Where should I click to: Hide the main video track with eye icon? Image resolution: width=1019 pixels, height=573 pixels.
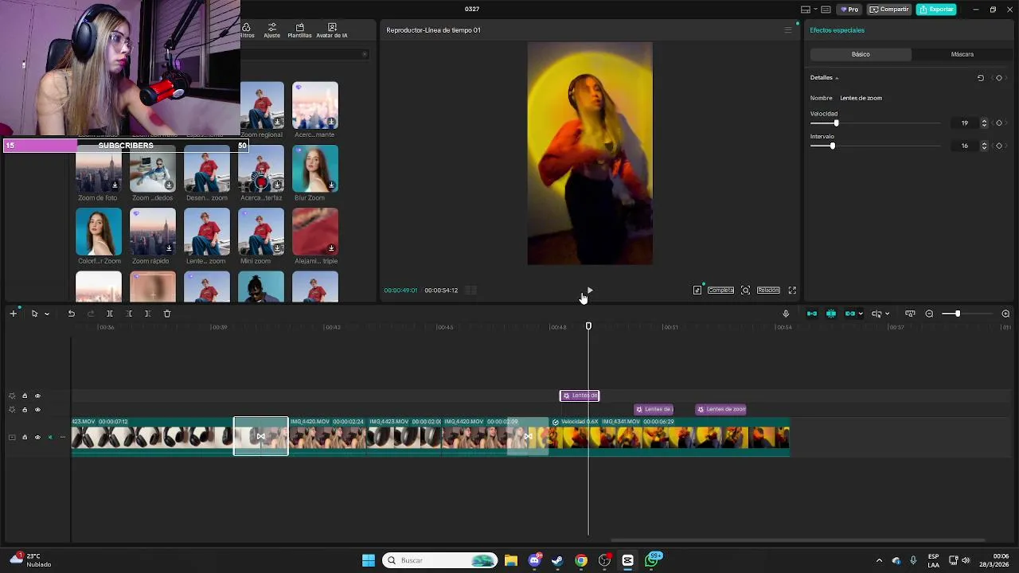pos(37,437)
